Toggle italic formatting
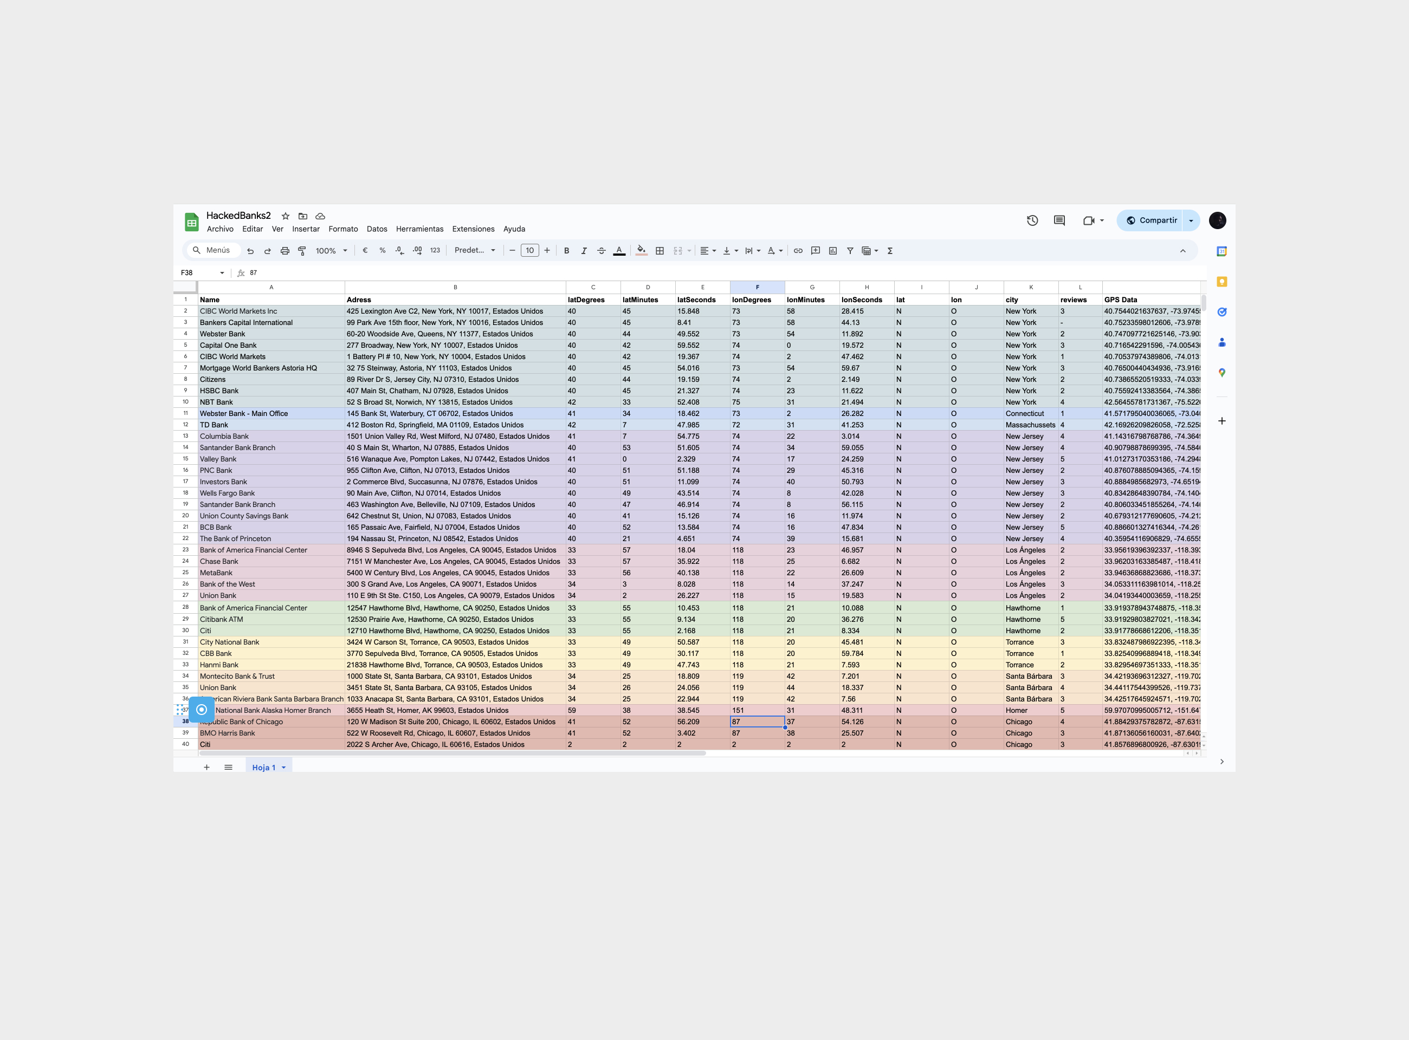The height and width of the screenshot is (1040, 1409). (x=584, y=251)
